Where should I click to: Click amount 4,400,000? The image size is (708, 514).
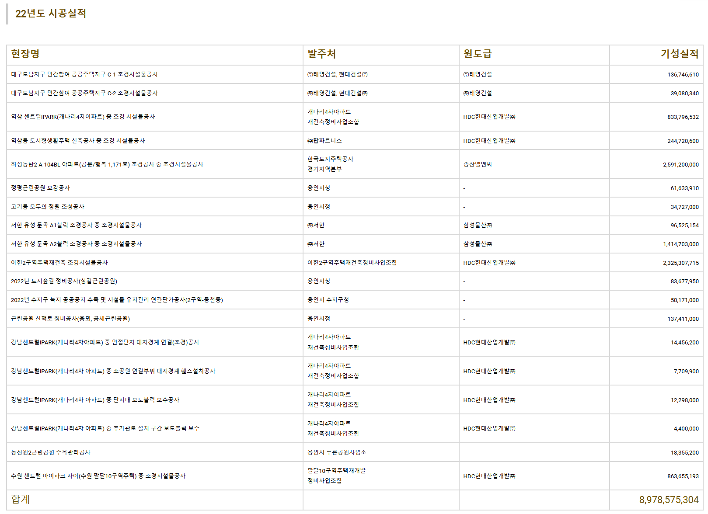(686, 429)
